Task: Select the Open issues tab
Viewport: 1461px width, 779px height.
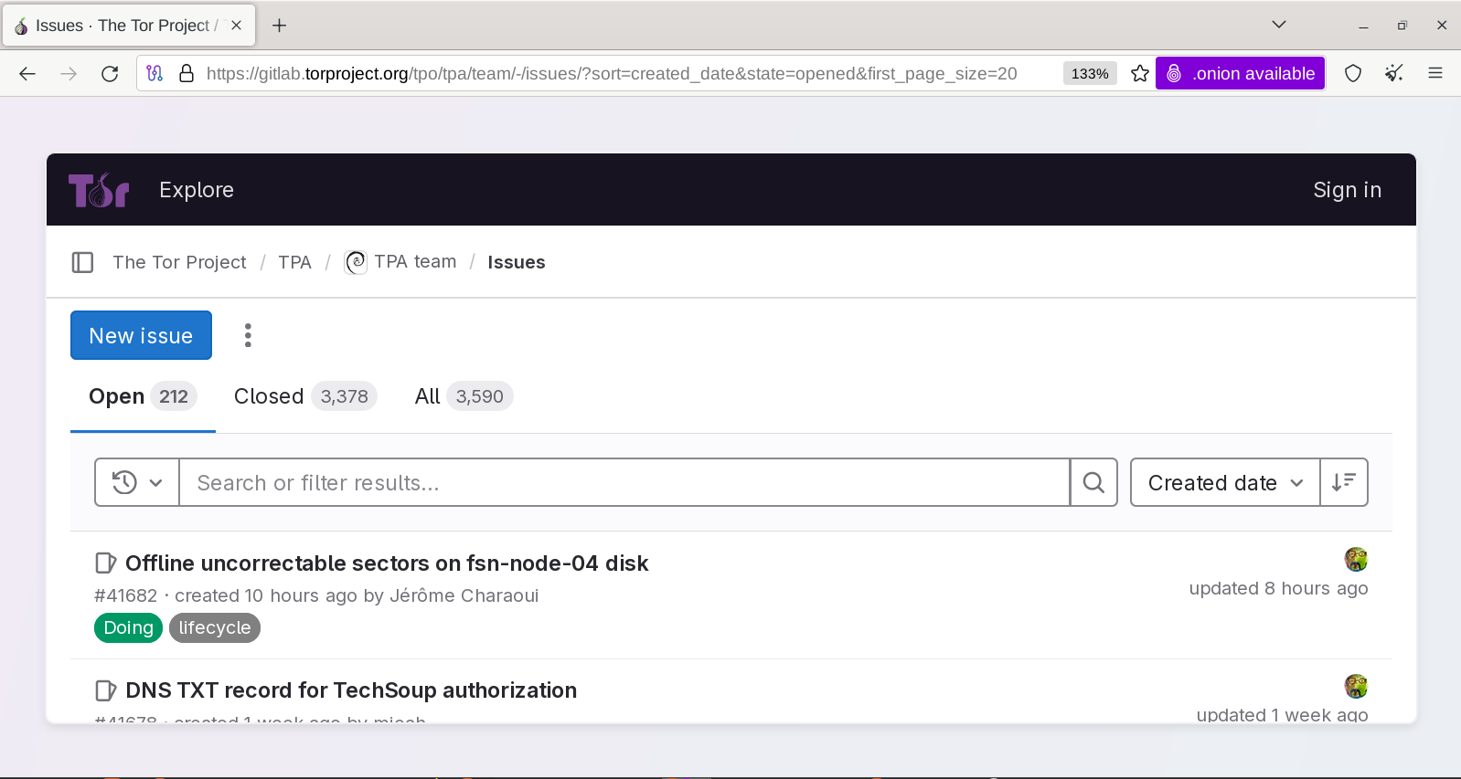Action: click(143, 396)
